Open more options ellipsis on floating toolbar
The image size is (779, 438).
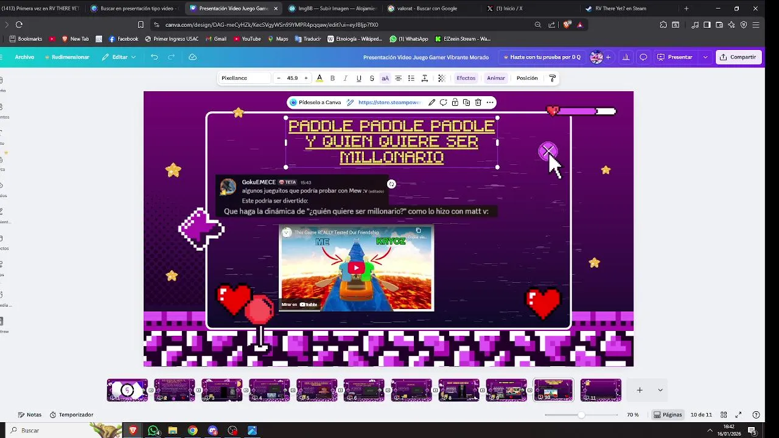(x=489, y=102)
